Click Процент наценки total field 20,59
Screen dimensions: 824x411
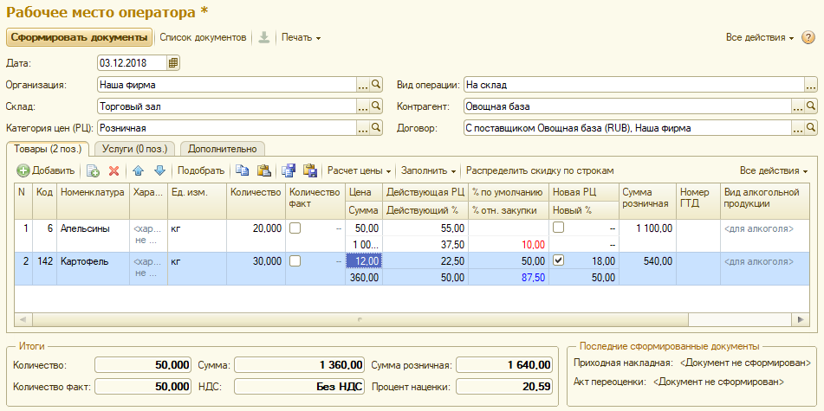[504, 387]
